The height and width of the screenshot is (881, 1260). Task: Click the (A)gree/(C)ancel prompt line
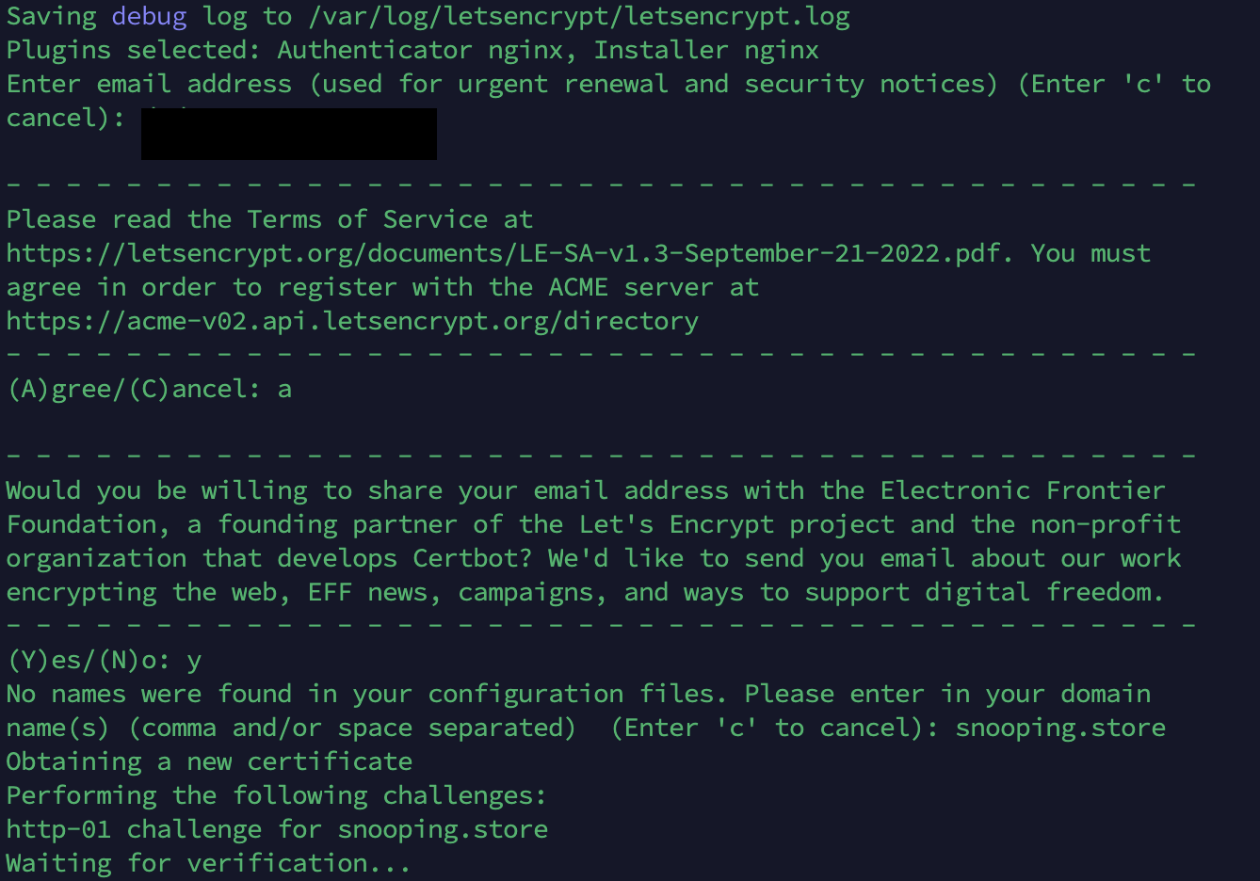coord(149,389)
